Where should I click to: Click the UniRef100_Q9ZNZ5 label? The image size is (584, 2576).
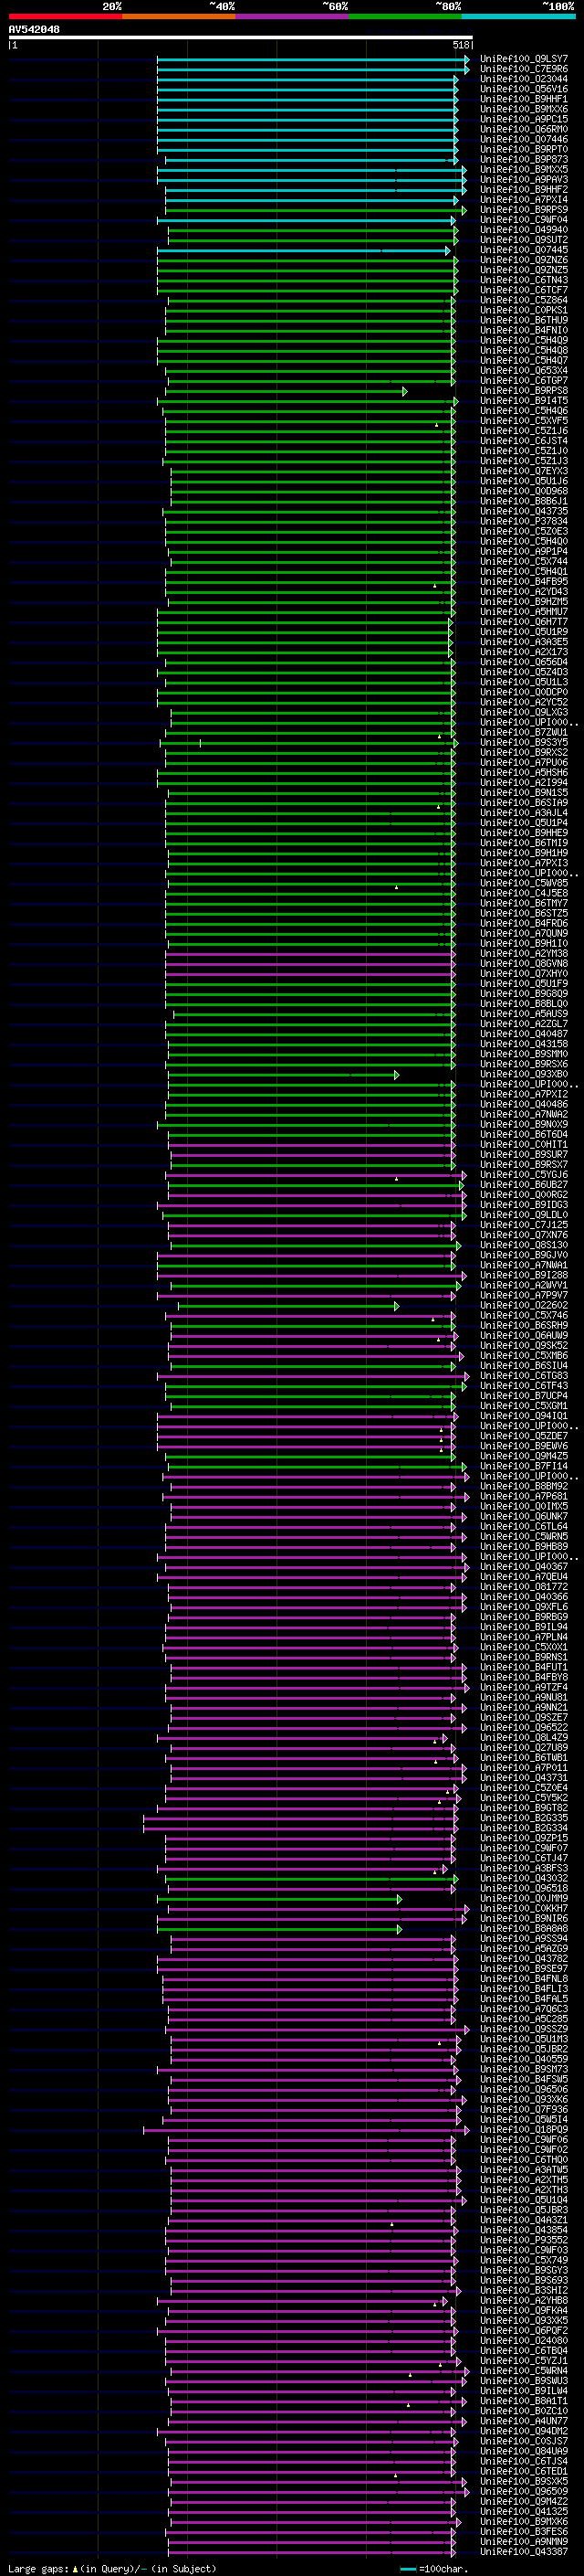(524, 270)
